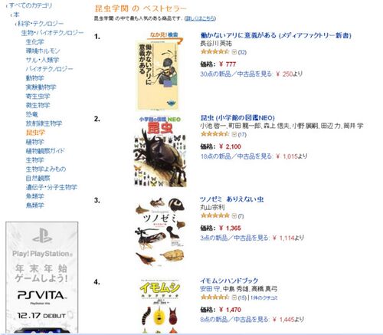Click the star rating of 昆虫 図鑑NEO

(215, 133)
